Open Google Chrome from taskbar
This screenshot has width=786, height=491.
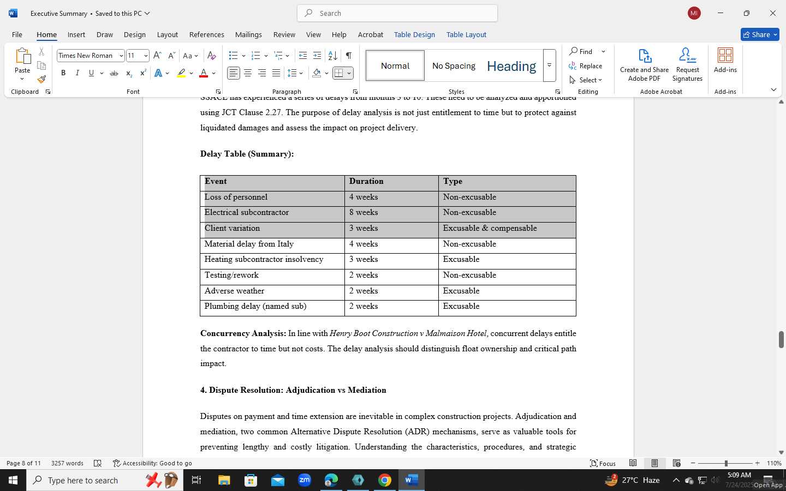[385, 480]
